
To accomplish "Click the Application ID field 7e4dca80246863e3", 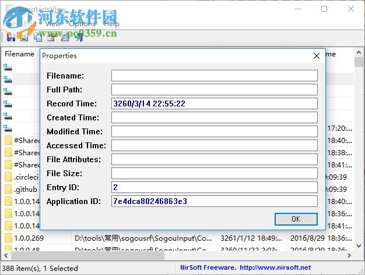I will tap(215, 201).
